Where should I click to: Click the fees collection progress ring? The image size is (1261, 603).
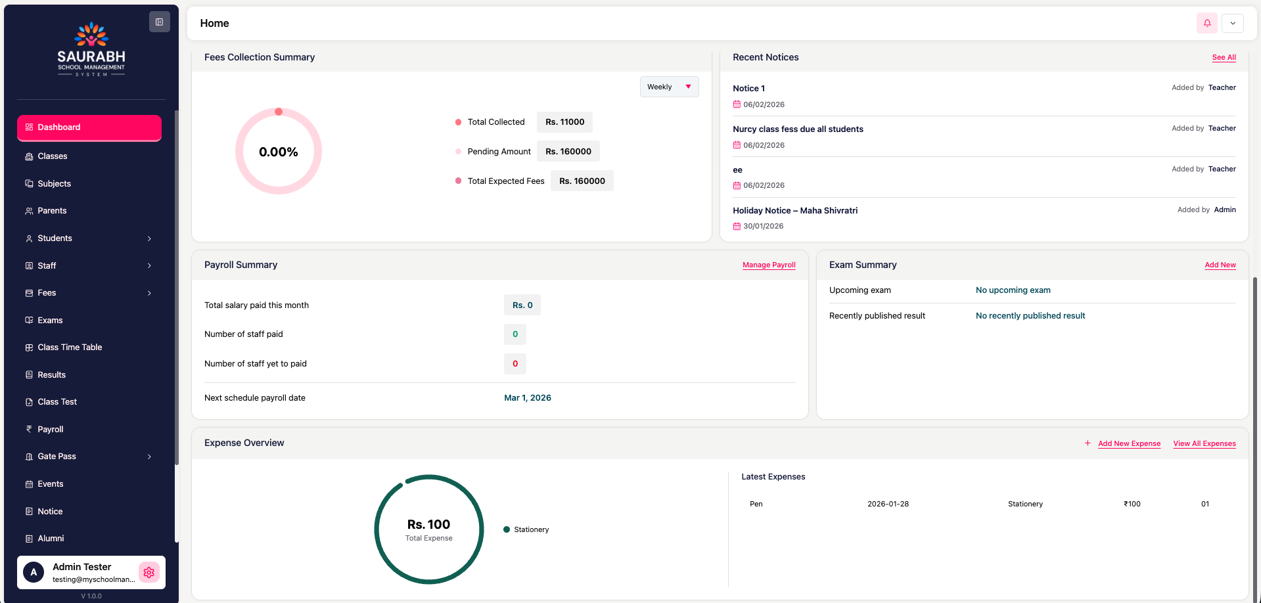pos(279,152)
